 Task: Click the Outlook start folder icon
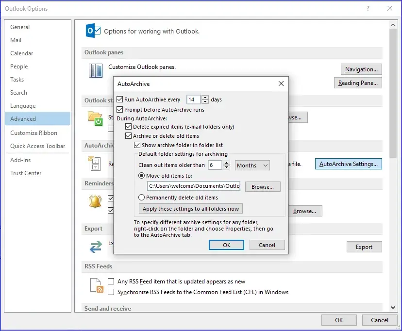pyautogui.click(x=95, y=118)
